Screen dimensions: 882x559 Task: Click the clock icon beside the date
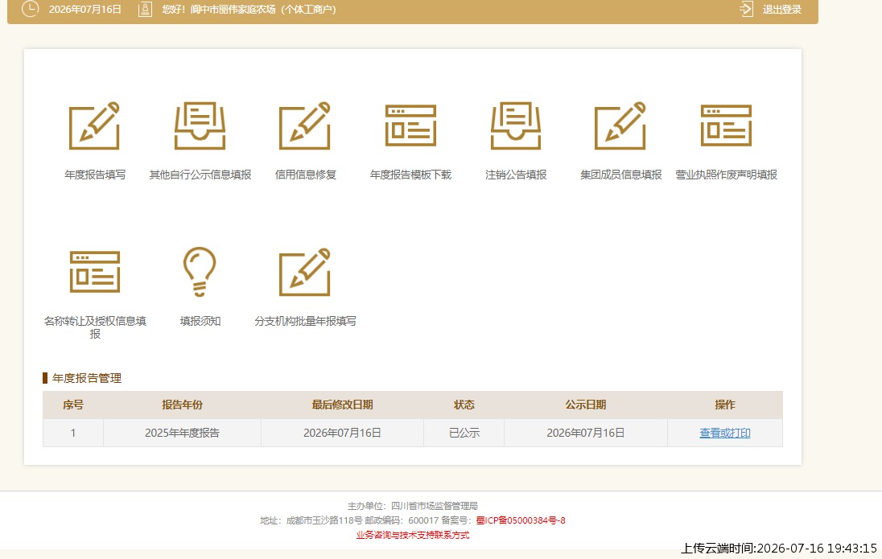coord(30,8)
